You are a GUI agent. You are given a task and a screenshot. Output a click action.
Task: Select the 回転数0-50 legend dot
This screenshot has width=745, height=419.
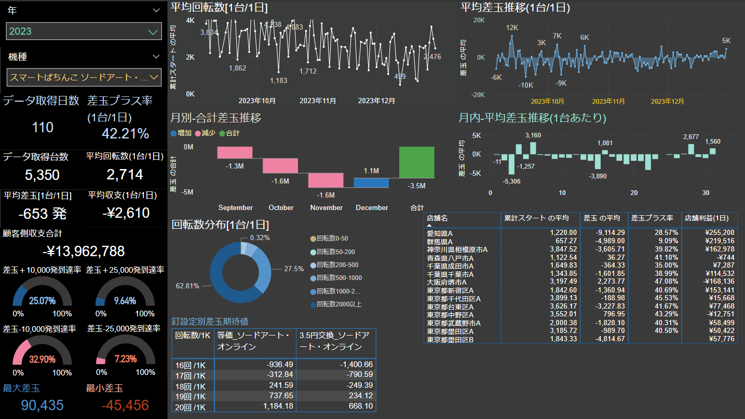[313, 238]
